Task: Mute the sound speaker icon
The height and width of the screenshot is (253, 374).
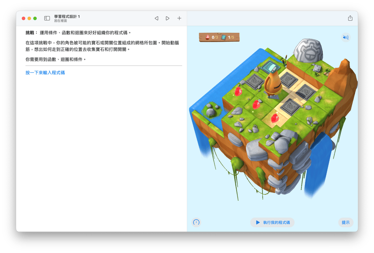Action: (x=346, y=37)
